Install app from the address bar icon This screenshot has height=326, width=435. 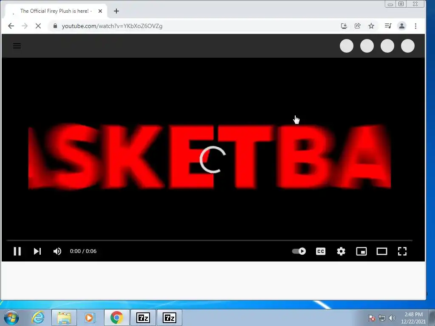[x=344, y=26]
